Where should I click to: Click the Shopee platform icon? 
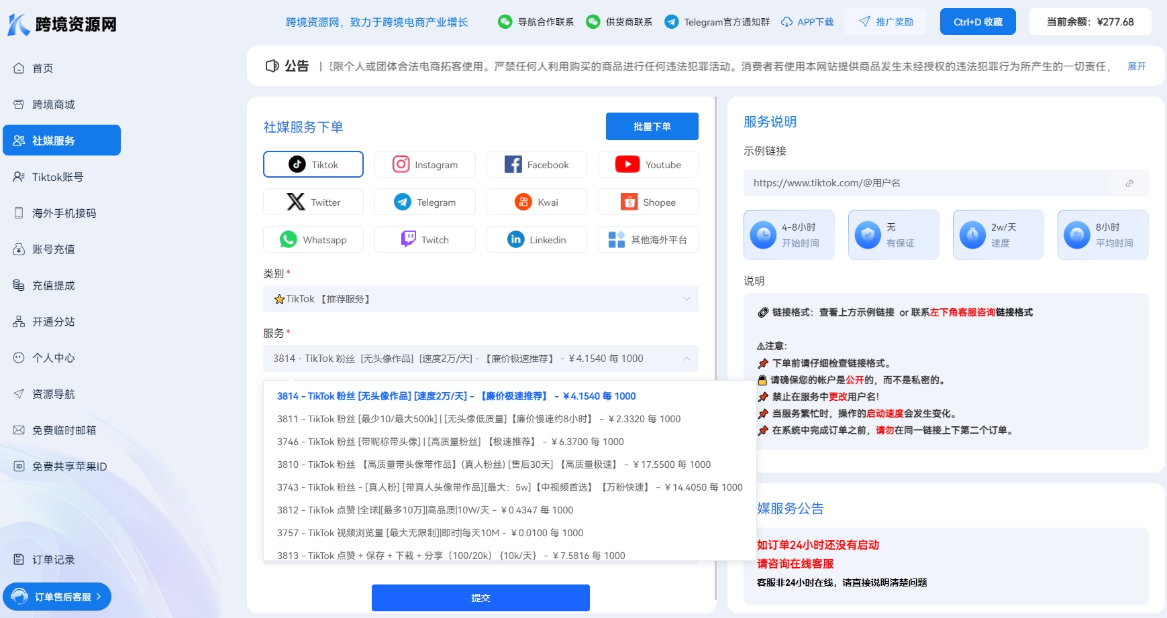click(629, 202)
